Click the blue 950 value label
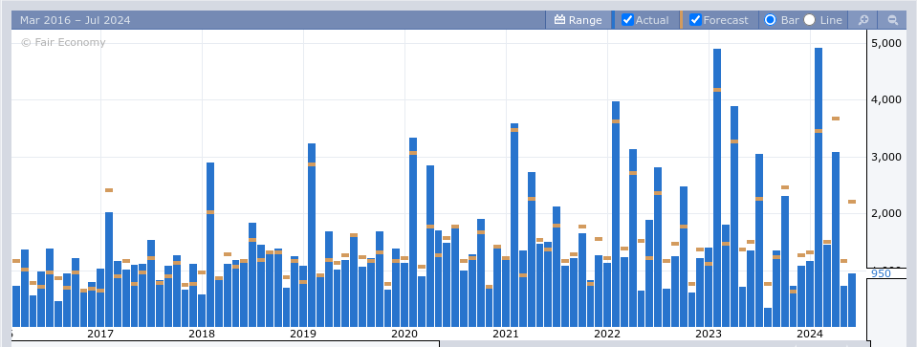Viewport: 917px width, 347px height. tap(881, 273)
